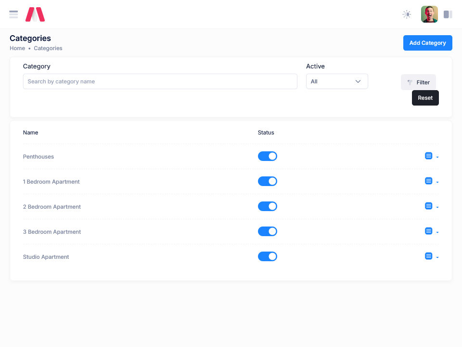
Task: Click the red app logo
Action: click(x=35, y=14)
